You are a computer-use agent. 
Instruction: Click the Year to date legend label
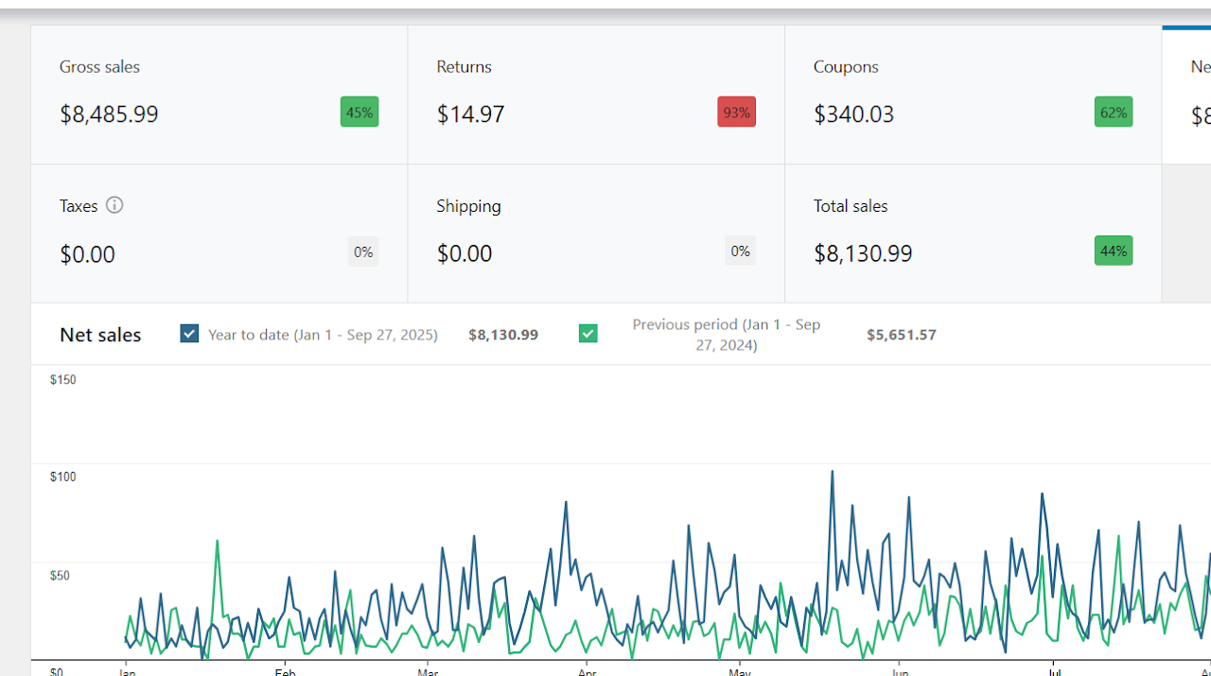pos(323,335)
